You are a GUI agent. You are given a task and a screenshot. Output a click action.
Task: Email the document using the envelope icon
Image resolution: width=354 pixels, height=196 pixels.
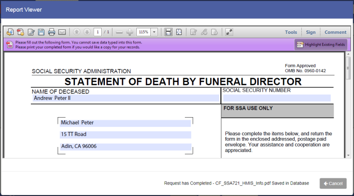click(62, 32)
